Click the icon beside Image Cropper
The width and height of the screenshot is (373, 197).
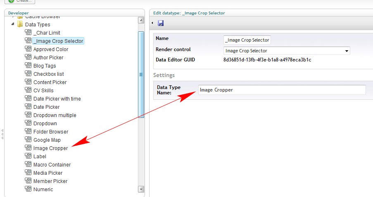point(28,148)
